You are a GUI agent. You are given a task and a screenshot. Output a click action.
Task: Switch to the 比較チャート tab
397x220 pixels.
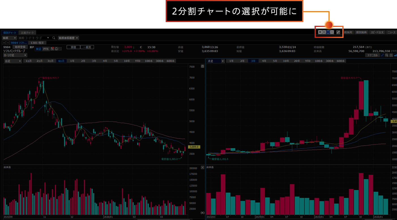(27, 33)
